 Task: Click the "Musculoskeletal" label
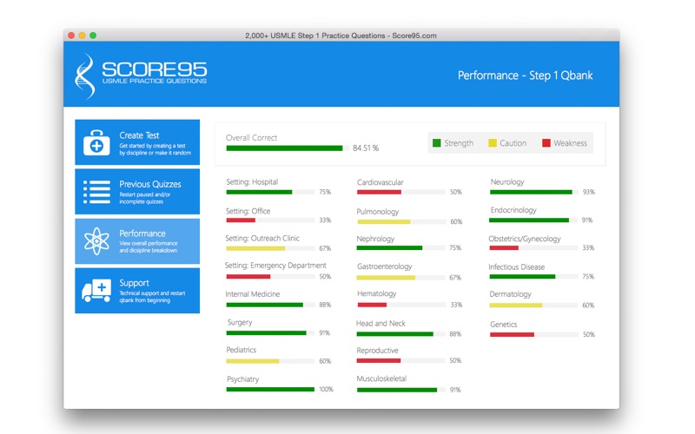381,378
